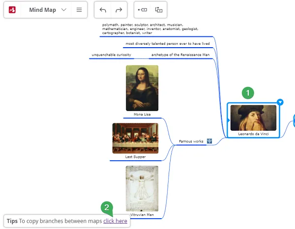This screenshot has width=295, height=229.
Task: Select the 'polymath, painter, sculptor' topic
Action: (x=150, y=29)
